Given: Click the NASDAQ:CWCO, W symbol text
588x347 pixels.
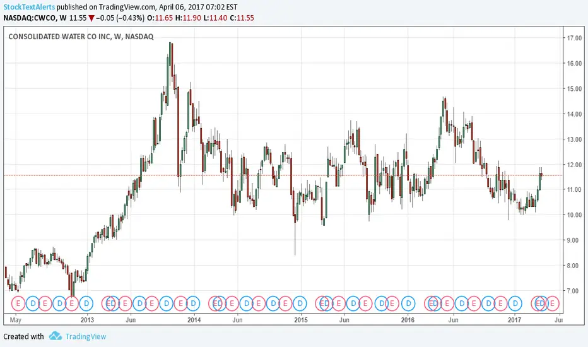Looking at the screenshot, I should [x=35, y=18].
